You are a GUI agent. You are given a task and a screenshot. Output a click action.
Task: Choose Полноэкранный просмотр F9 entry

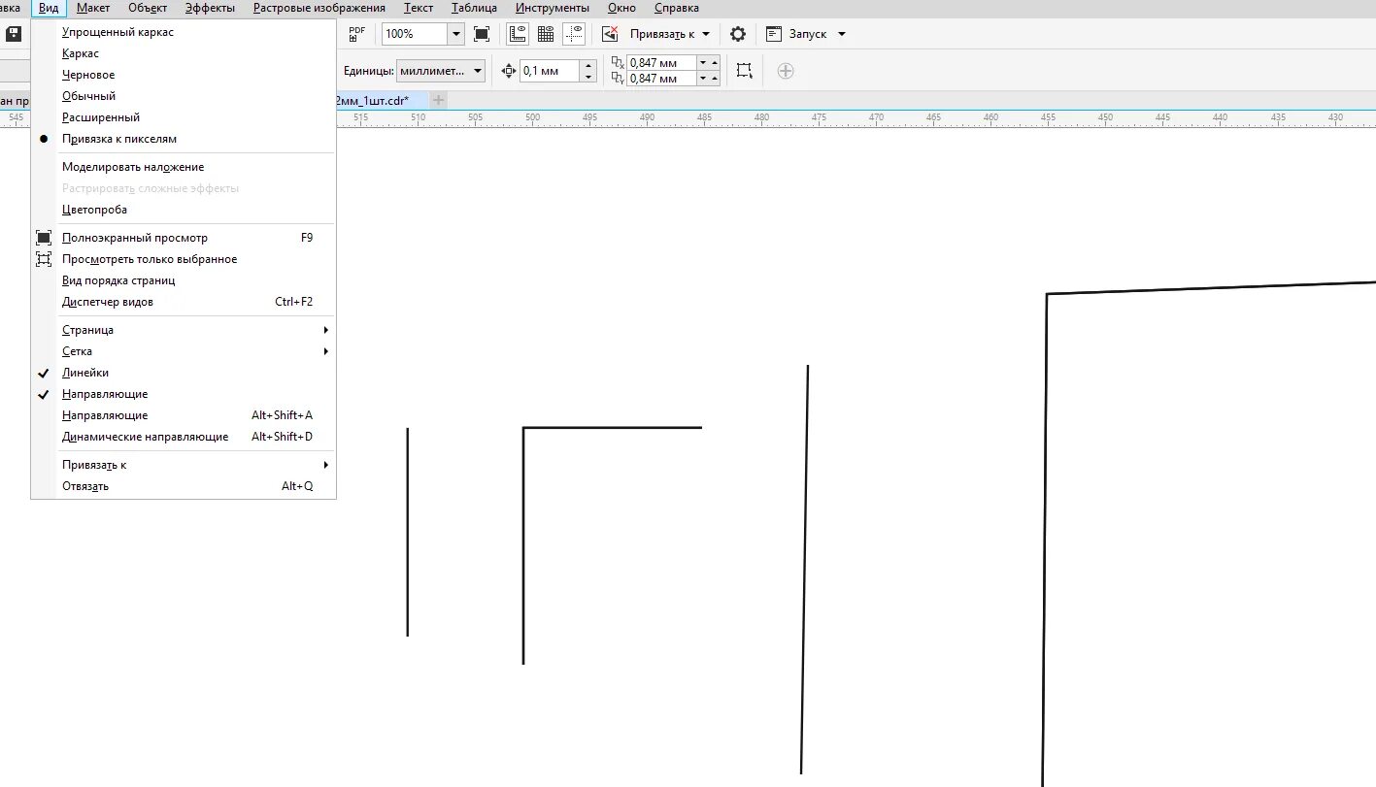pyautogui.click(x=184, y=238)
